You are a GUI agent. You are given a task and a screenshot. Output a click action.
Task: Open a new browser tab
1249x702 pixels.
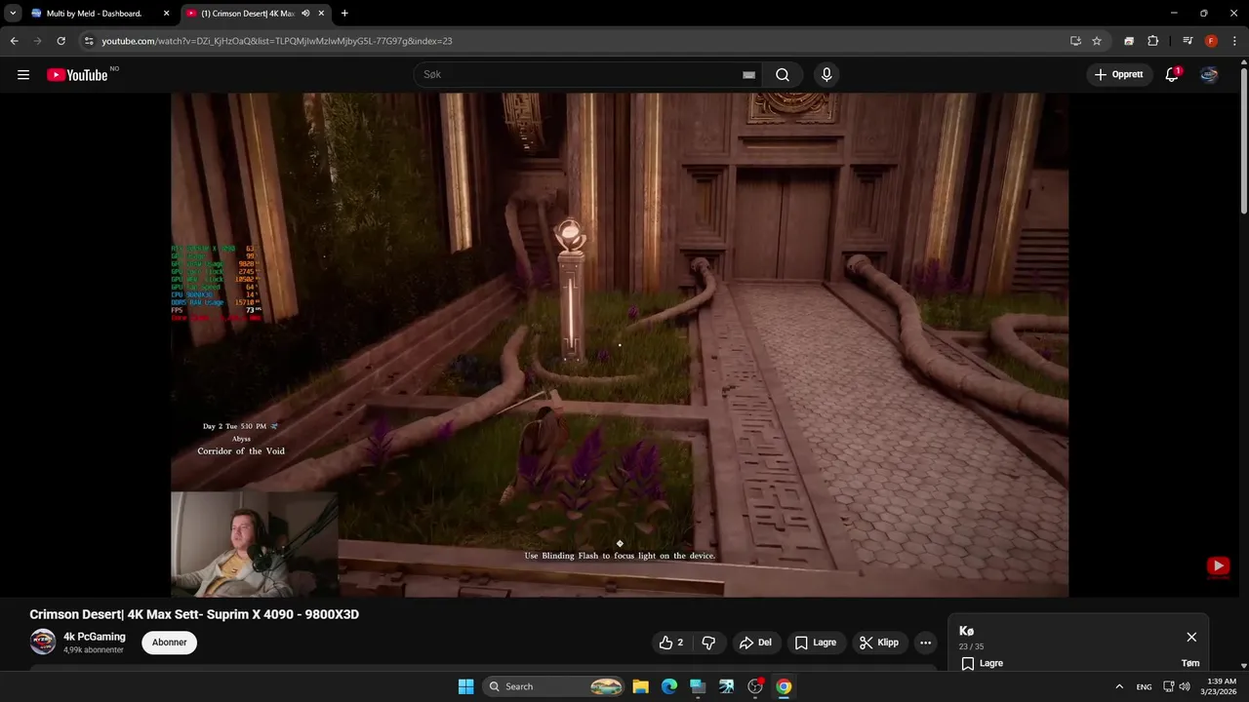pos(344,14)
